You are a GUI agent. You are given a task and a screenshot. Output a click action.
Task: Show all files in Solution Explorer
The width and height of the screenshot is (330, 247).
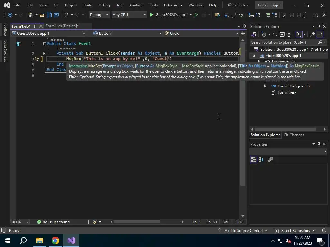coord(289,34)
